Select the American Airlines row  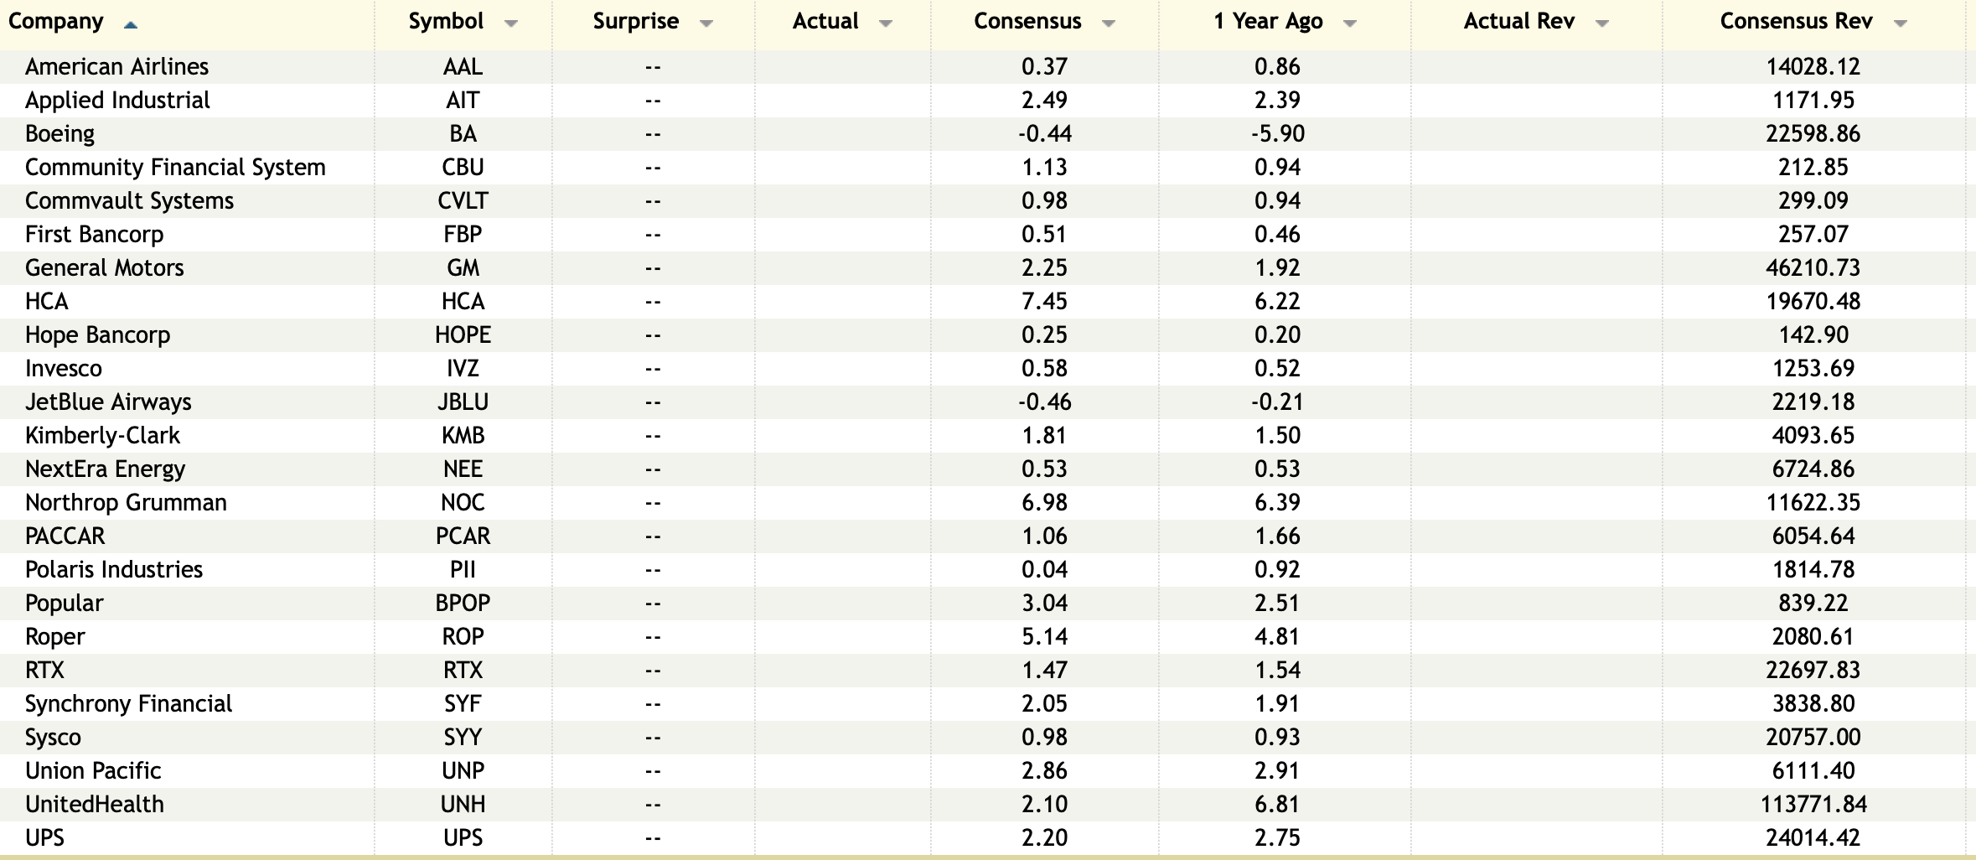(x=116, y=66)
